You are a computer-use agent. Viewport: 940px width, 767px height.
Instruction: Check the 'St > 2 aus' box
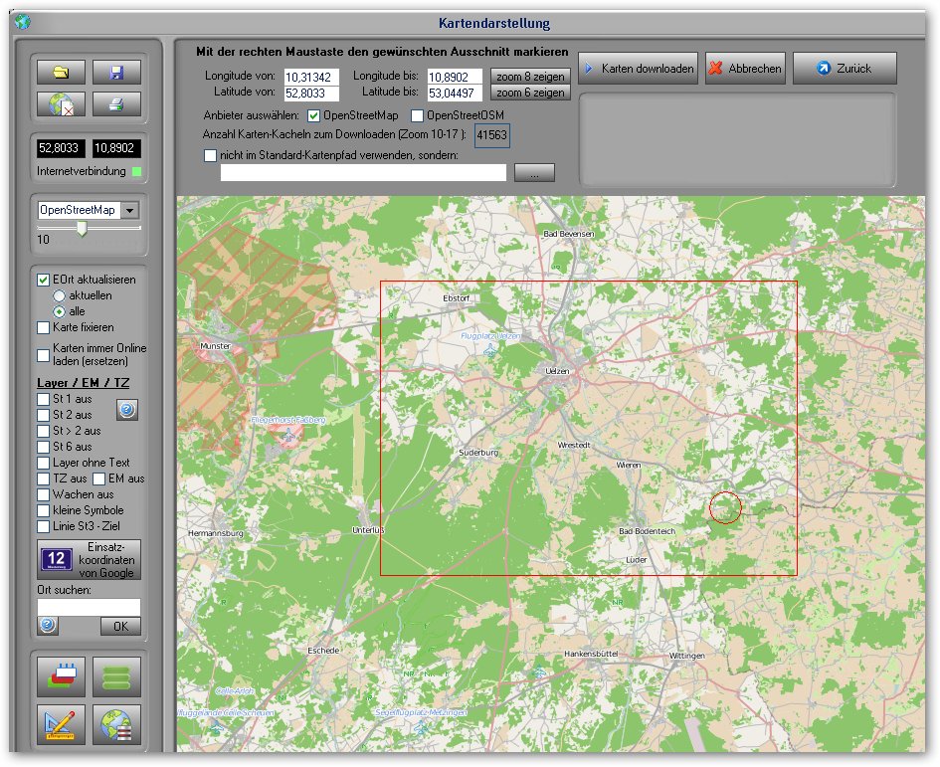point(43,431)
